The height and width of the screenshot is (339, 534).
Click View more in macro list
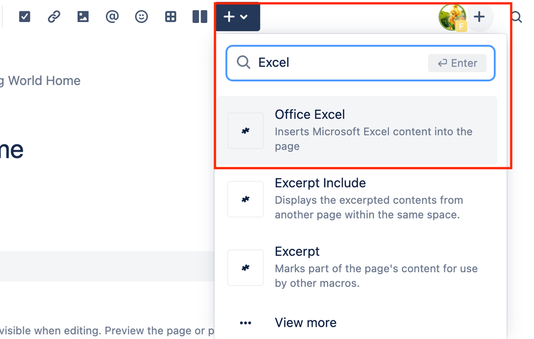coord(305,322)
